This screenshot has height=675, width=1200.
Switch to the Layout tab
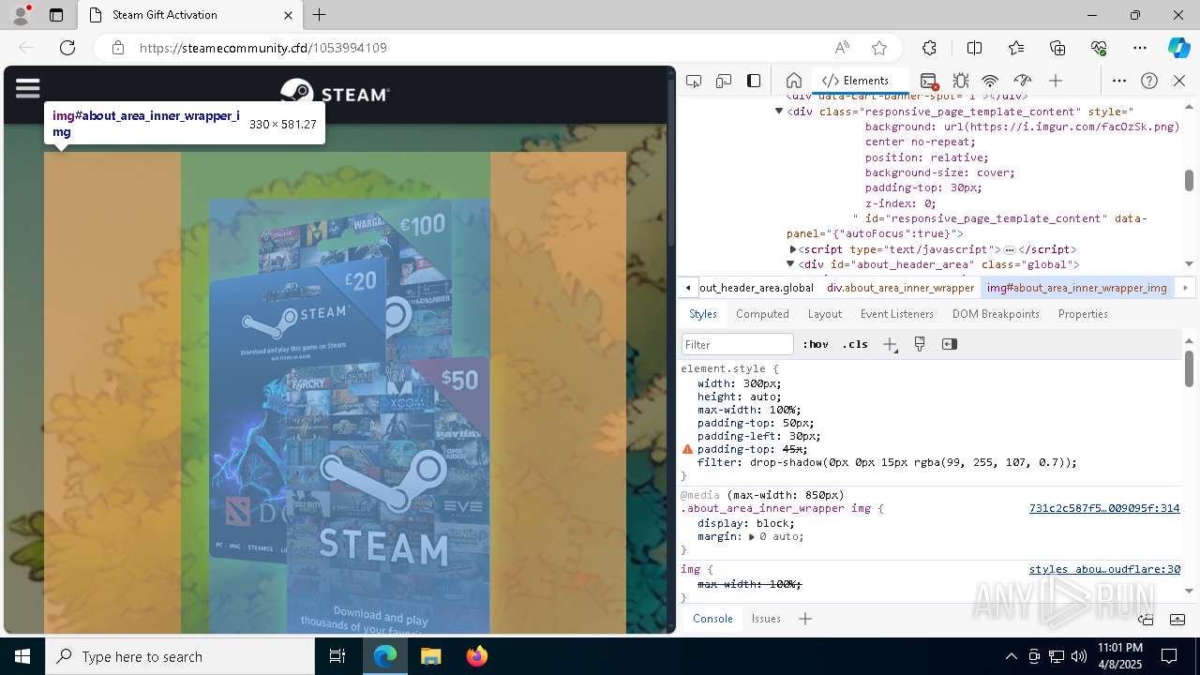click(825, 314)
